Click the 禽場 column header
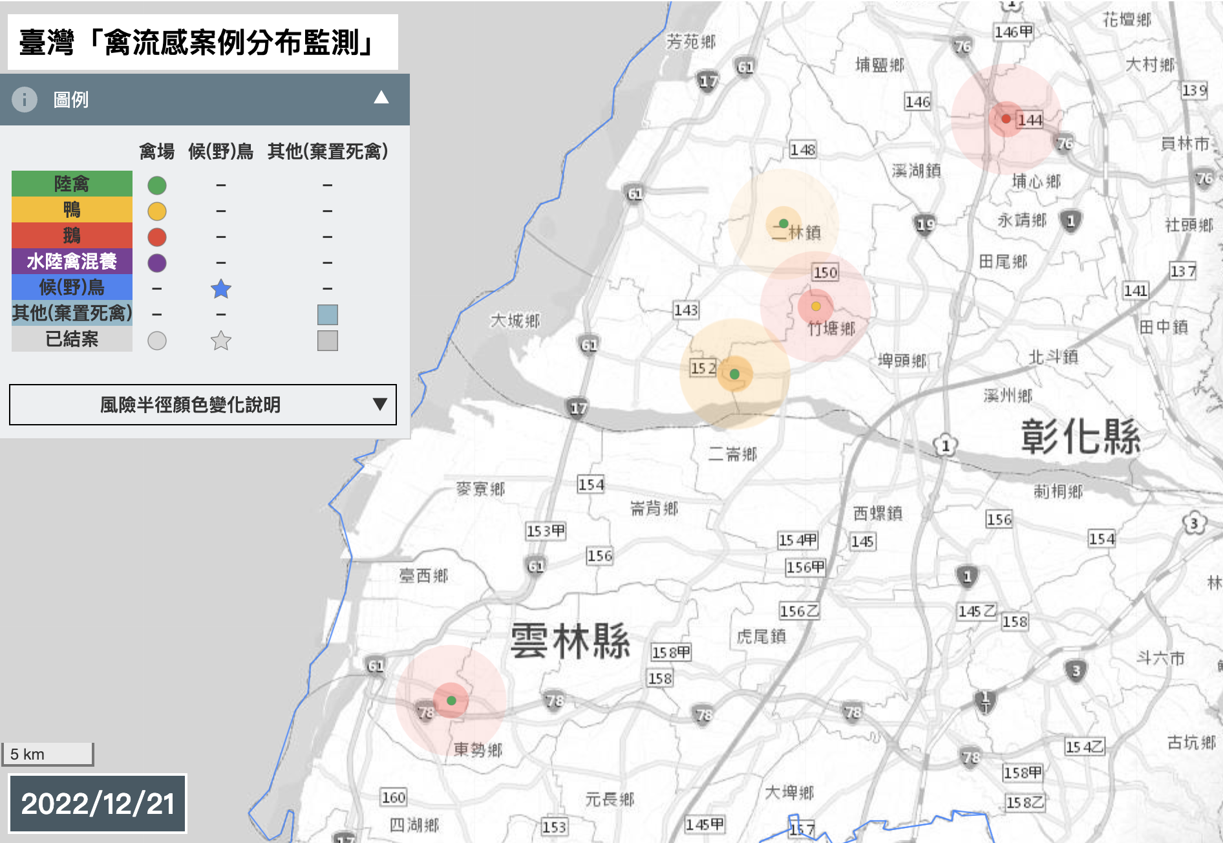 [157, 151]
